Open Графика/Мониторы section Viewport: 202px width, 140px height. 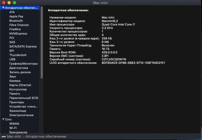click(x=24, y=64)
